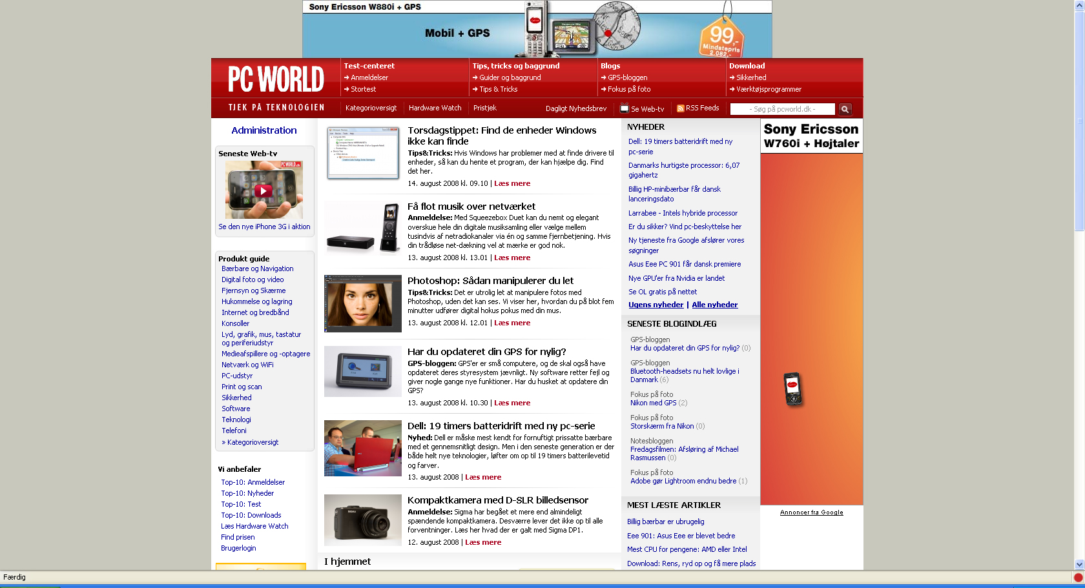Click the Sony Ericsson W760i sidebar ad
Screen dimensions: 1085x588
point(812,312)
